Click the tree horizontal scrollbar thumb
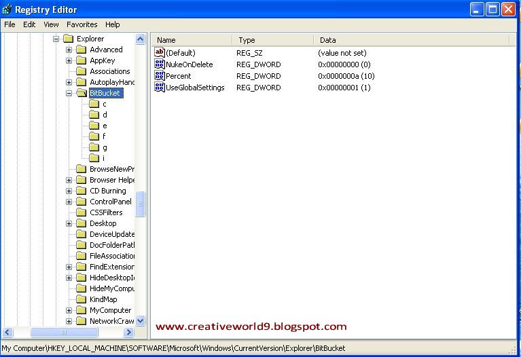The image size is (521, 357). [x=64, y=332]
